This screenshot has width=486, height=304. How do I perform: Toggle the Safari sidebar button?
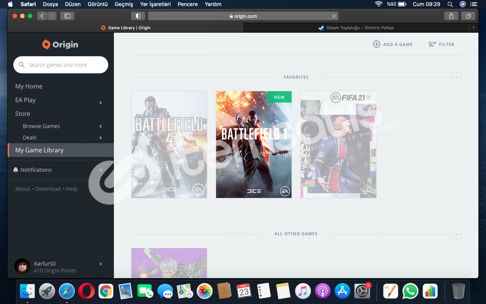[67, 16]
